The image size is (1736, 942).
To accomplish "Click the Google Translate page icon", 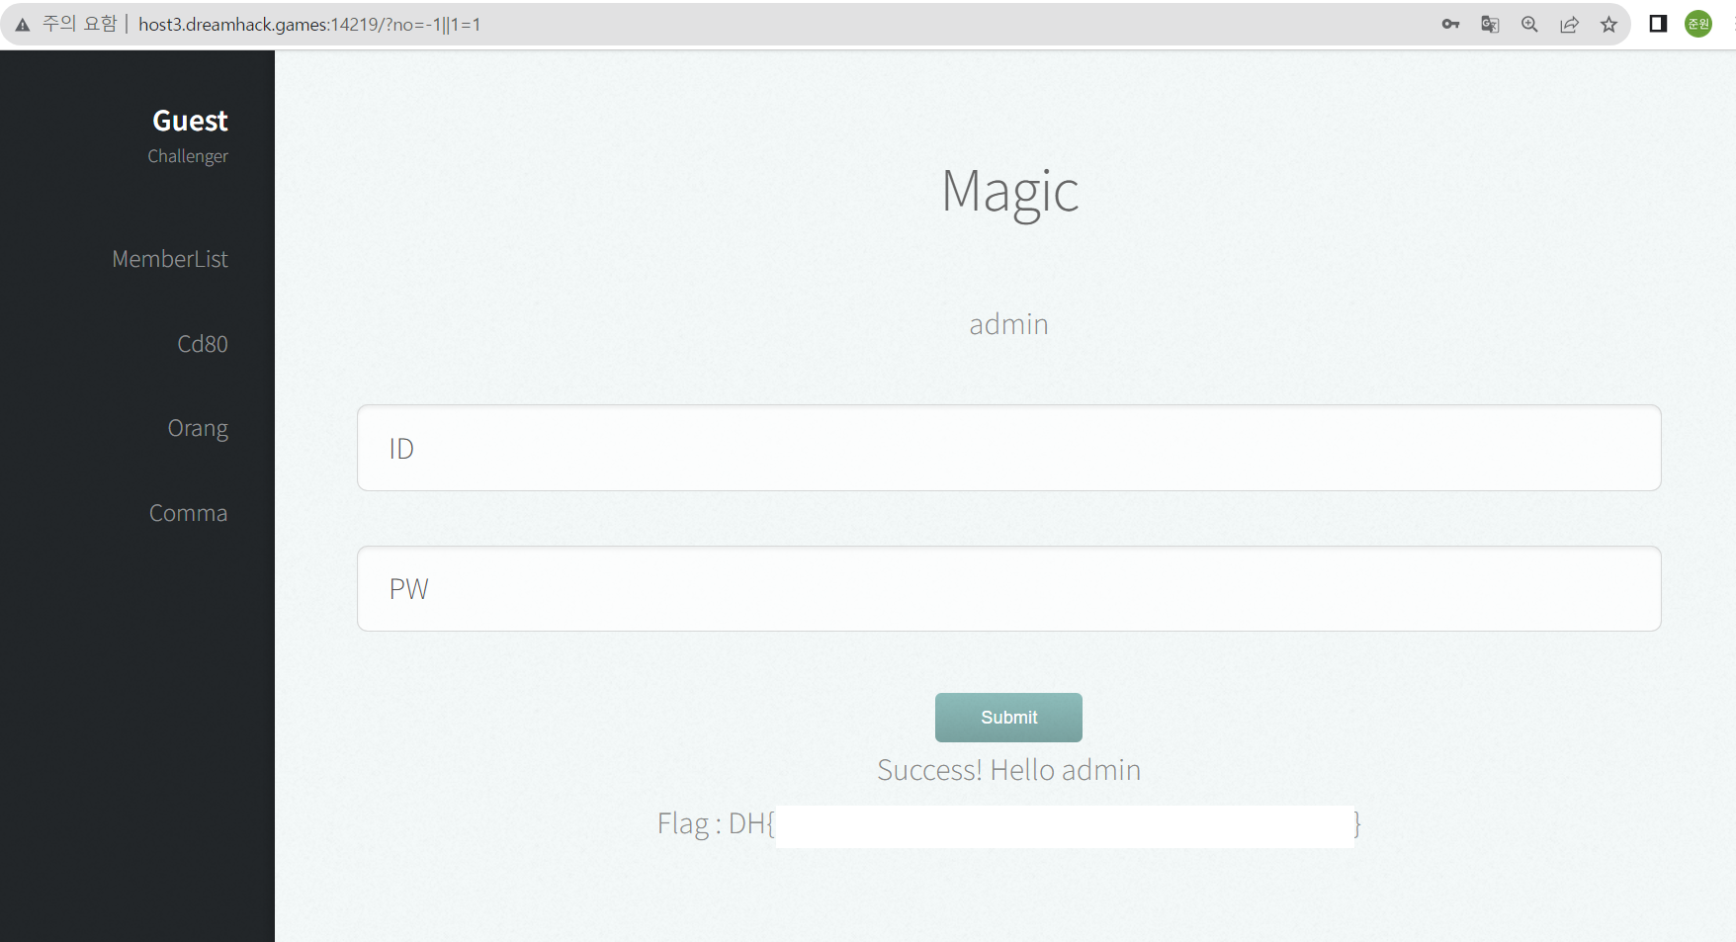I will point(1490,25).
